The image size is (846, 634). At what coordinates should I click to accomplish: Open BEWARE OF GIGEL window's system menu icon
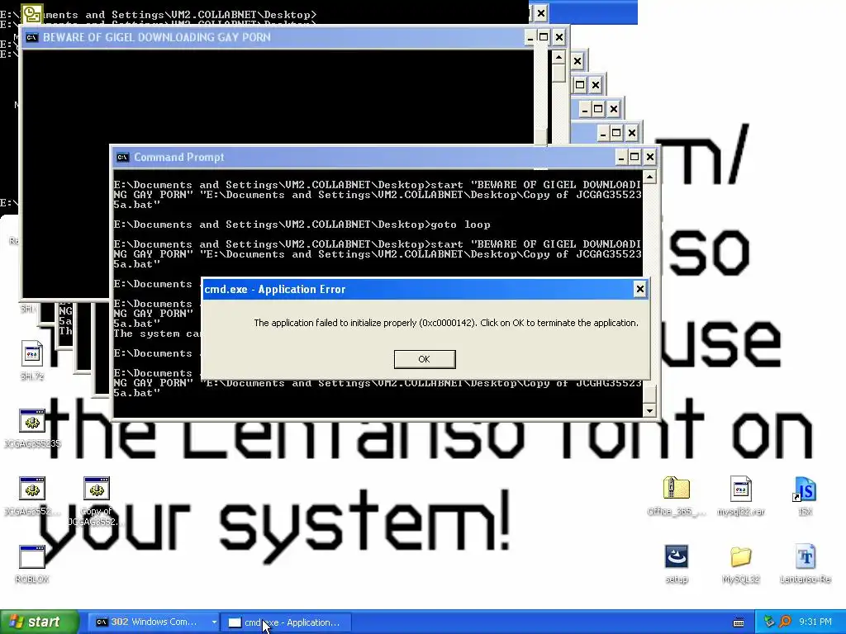click(32, 37)
